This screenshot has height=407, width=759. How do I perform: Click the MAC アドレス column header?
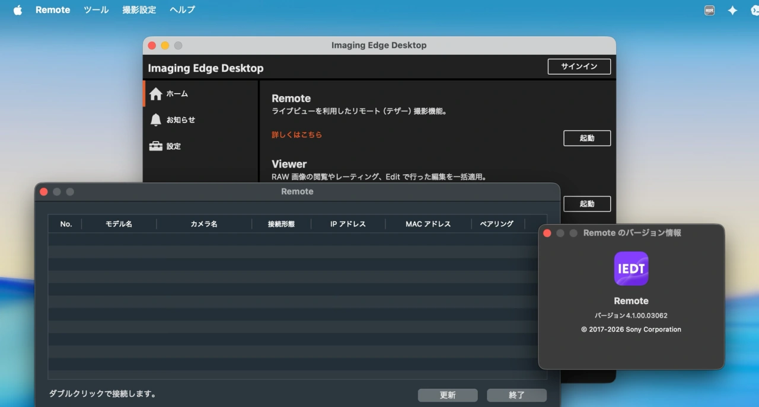pyautogui.click(x=428, y=224)
